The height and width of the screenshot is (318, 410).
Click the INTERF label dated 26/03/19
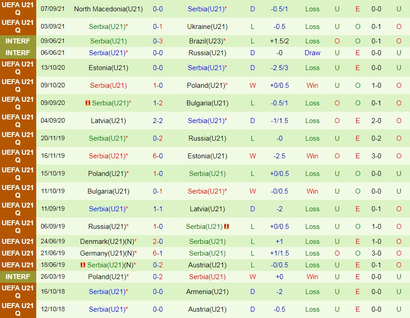(18, 277)
